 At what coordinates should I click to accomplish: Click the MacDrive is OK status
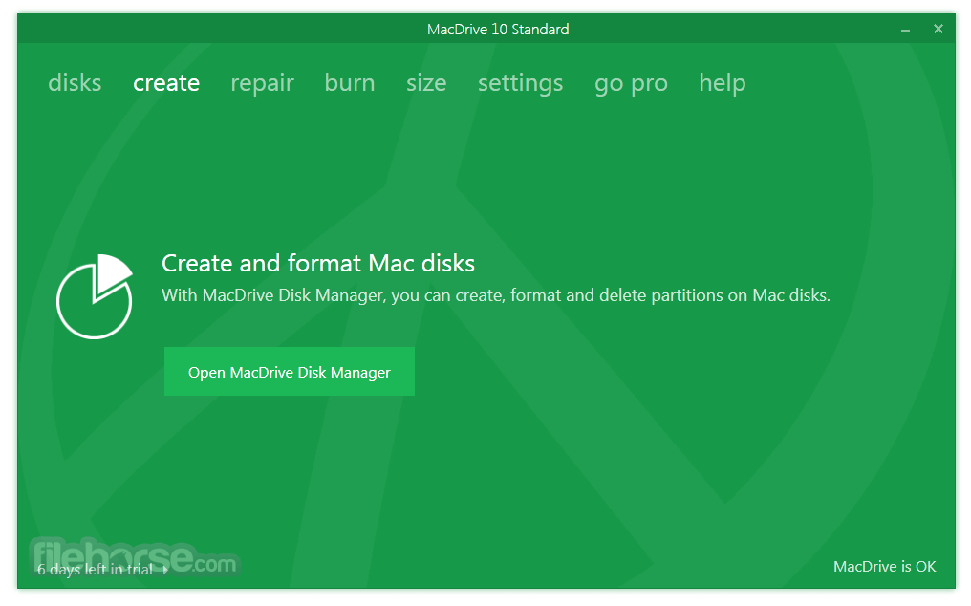click(x=884, y=567)
